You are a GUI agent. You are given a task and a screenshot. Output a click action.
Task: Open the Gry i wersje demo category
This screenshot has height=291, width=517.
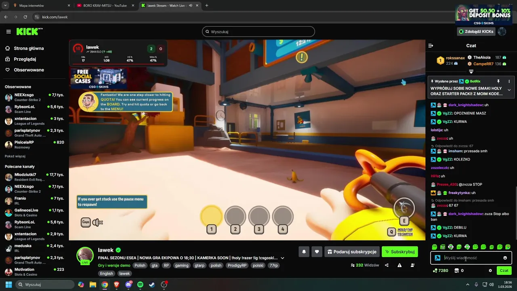click(114, 266)
